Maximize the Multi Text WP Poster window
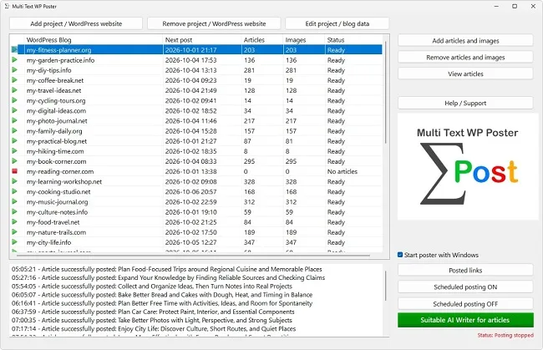 click(515, 6)
